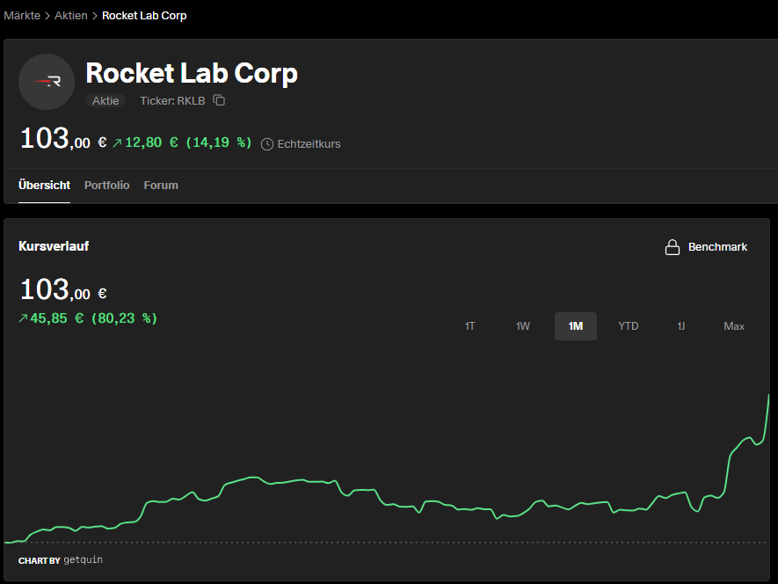
Task: Click the Echtzeitkurs label
Action: pyautogui.click(x=309, y=144)
